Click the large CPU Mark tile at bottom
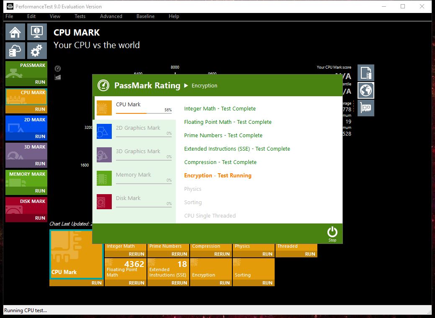 tap(76, 254)
